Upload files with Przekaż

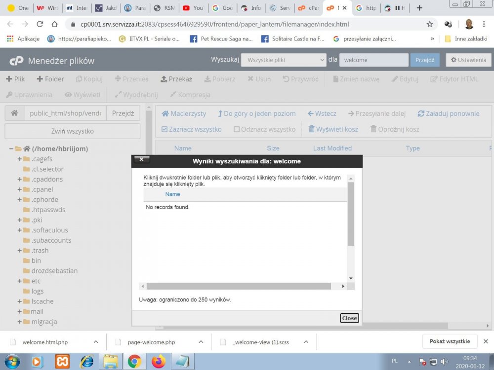click(176, 79)
